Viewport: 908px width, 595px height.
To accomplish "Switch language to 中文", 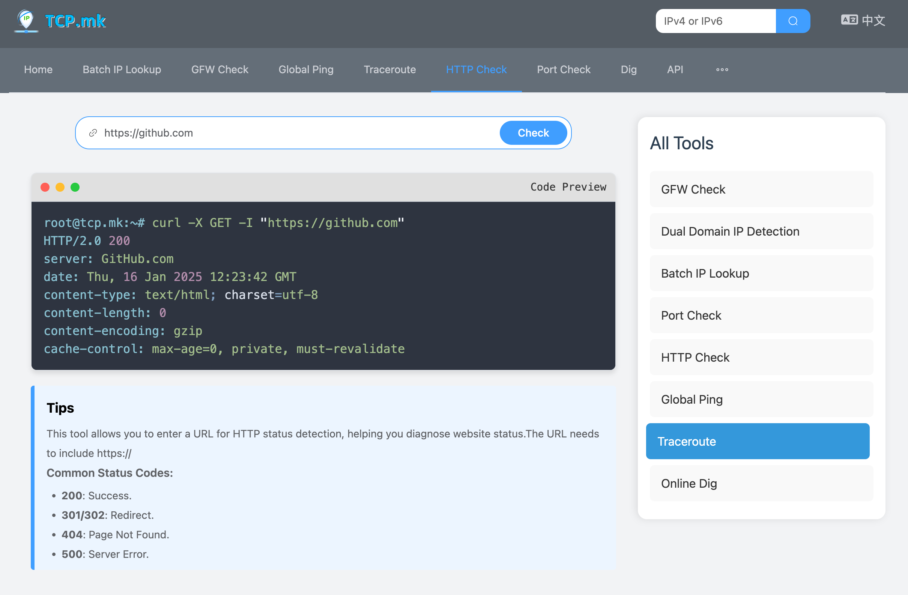I will (x=863, y=21).
